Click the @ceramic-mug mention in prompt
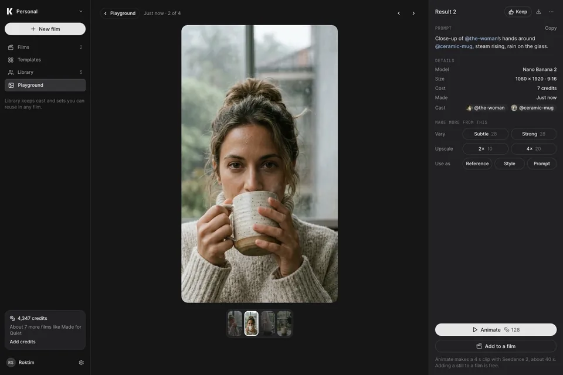Image resolution: width=563 pixels, height=375 pixels. click(454, 46)
